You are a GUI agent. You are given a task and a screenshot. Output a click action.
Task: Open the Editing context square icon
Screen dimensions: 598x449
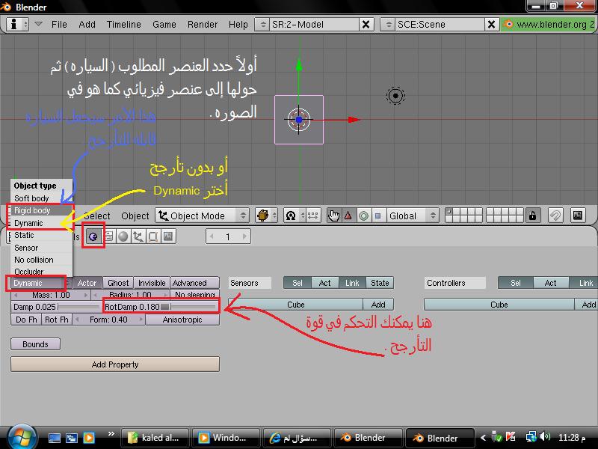point(153,236)
